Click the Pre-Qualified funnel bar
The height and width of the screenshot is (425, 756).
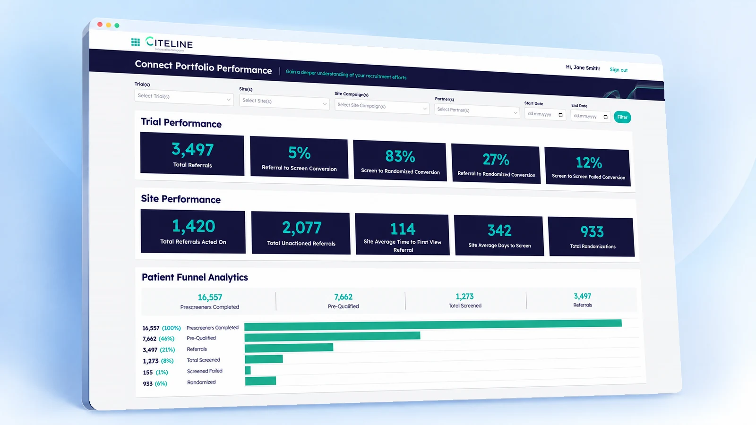(332, 336)
